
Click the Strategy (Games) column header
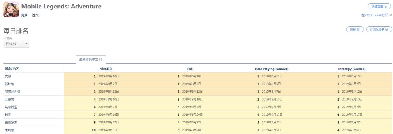pos(352,69)
